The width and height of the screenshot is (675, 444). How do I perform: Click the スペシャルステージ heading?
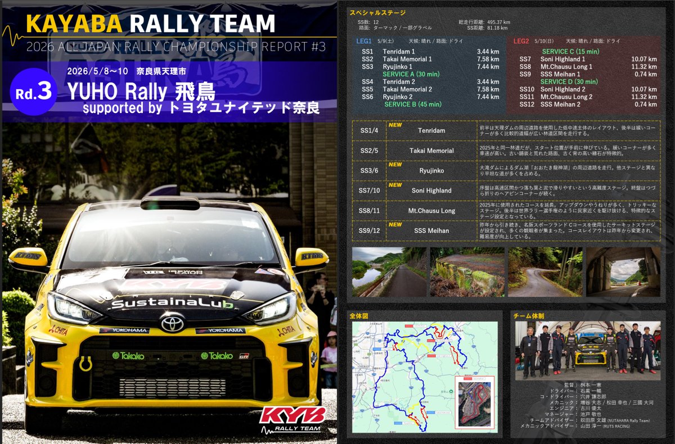click(x=377, y=12)
